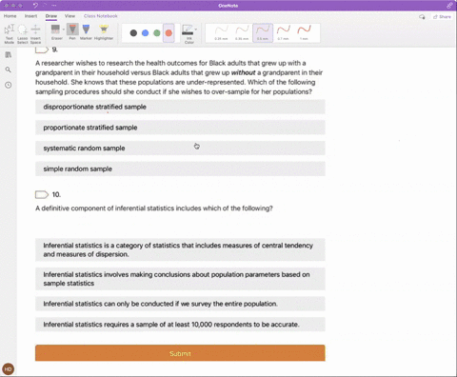
Task: Show the notebooks navigation pane icon
Action: click(9, 54)
